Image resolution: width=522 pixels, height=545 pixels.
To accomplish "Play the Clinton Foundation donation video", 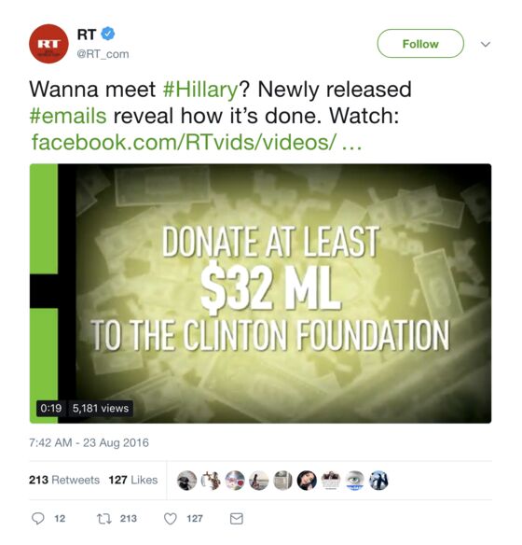I will tap(260, 293).
